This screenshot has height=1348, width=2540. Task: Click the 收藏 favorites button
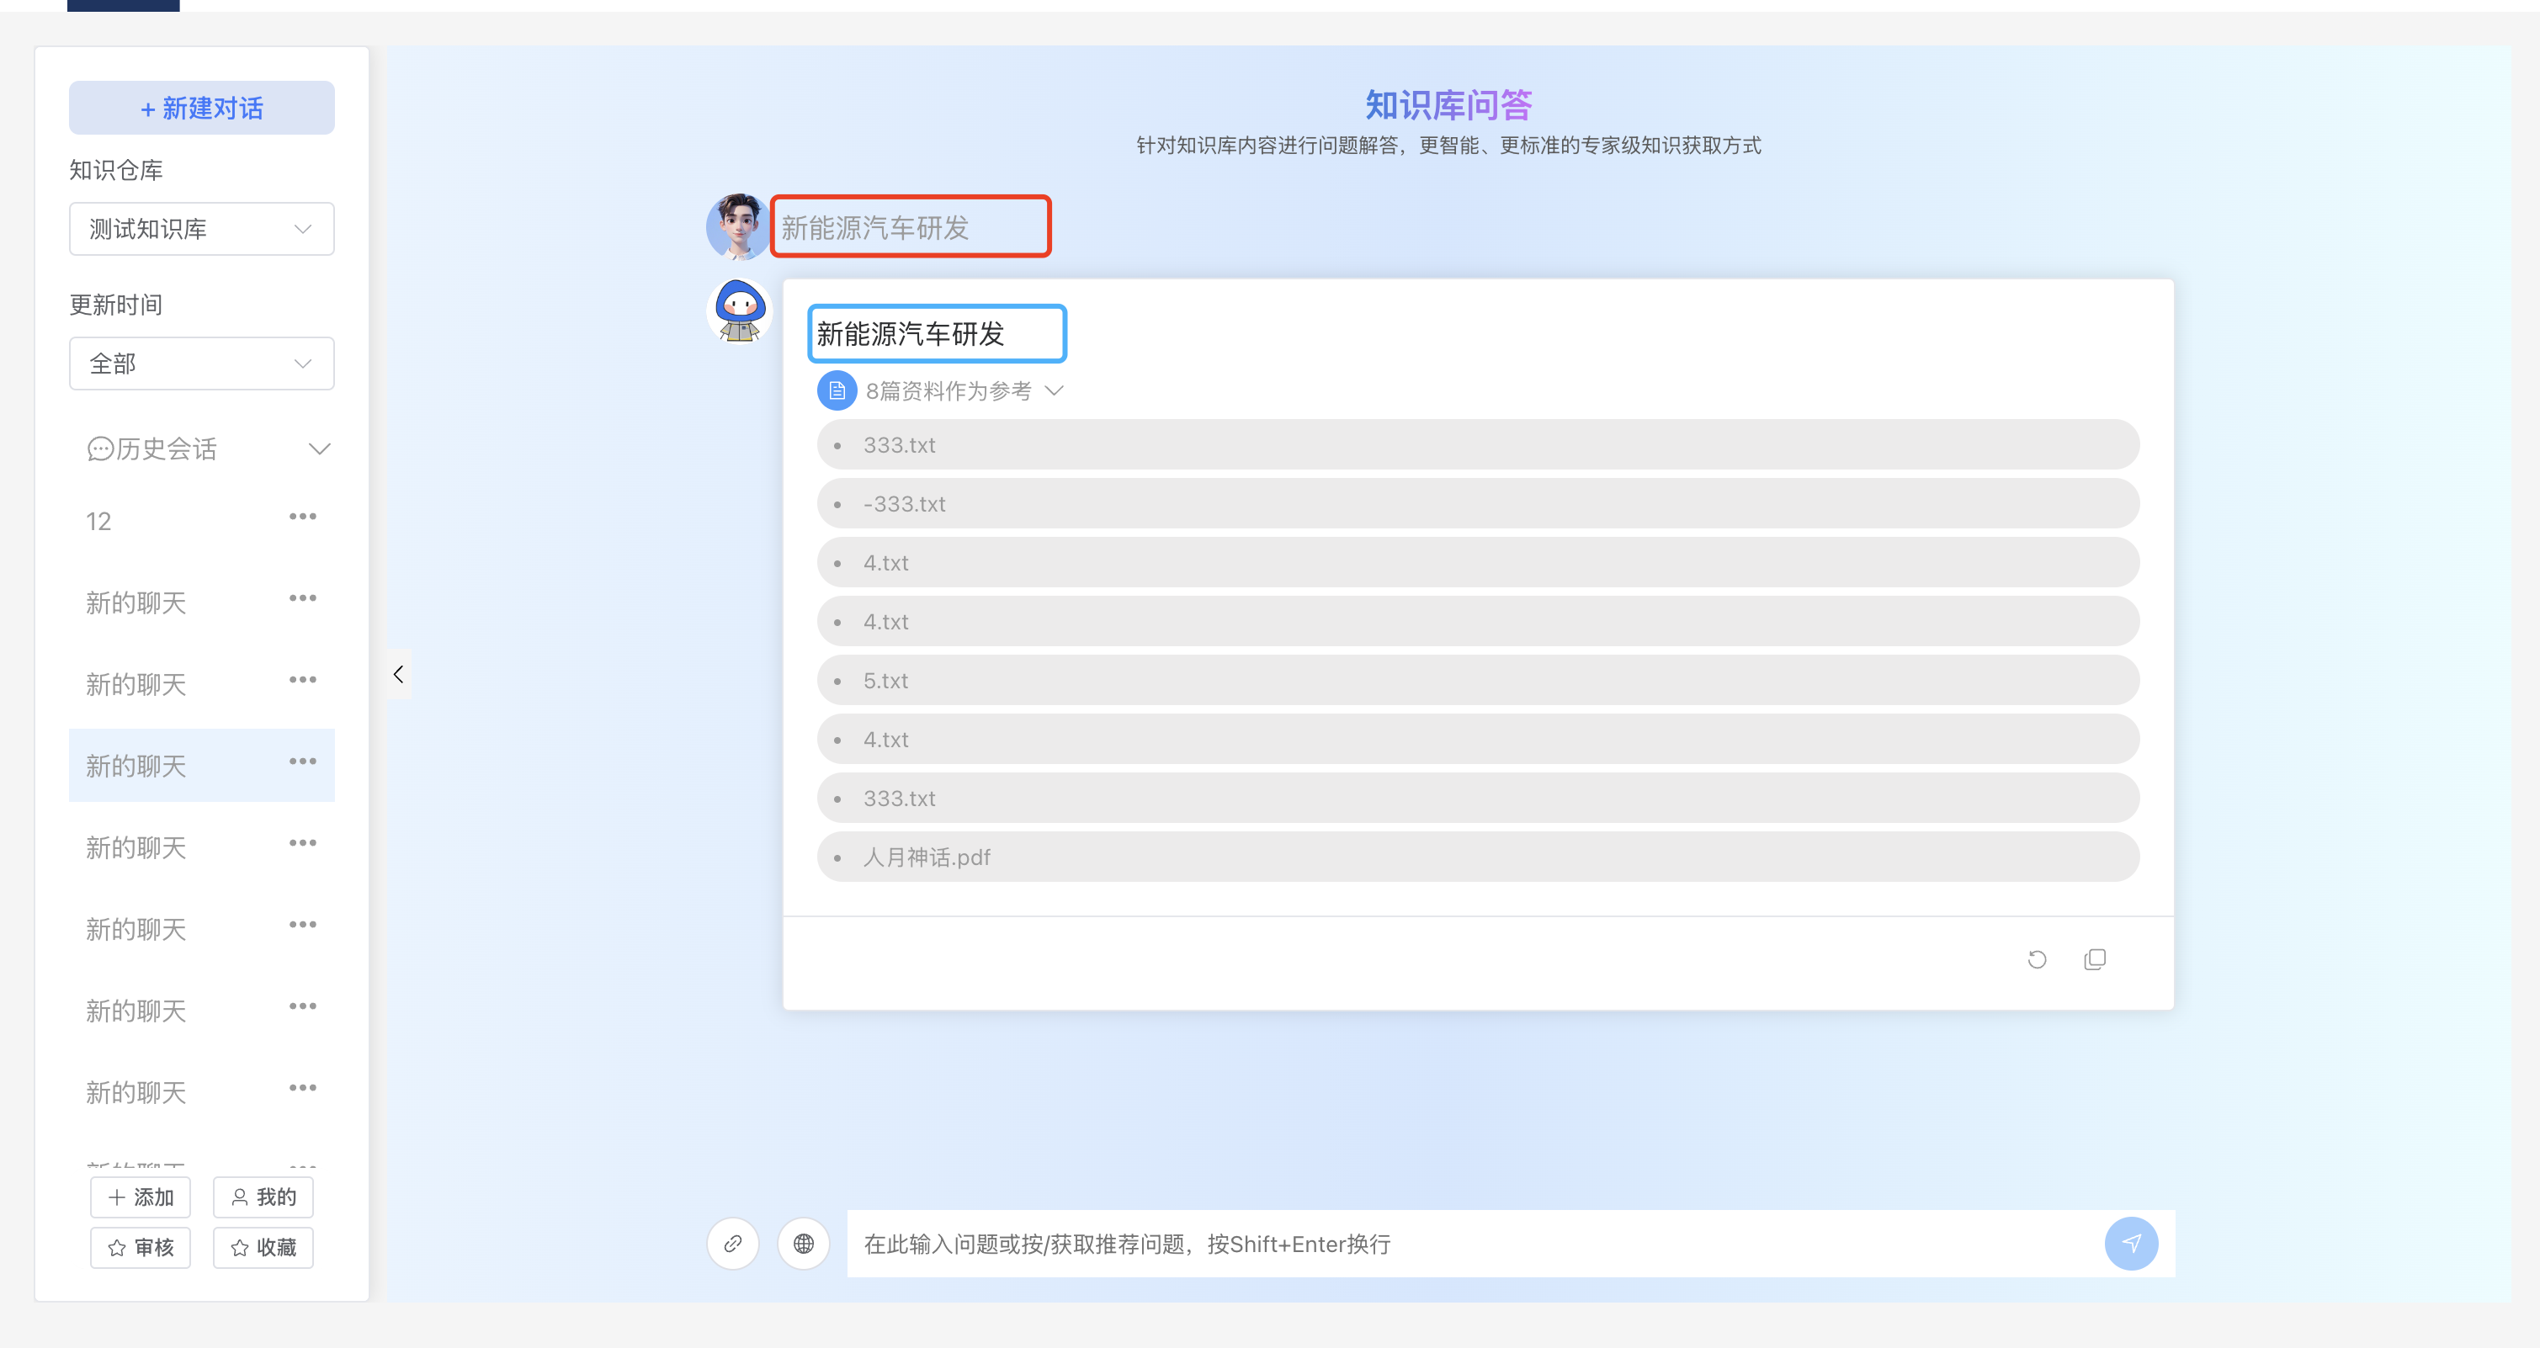(263, 1246)
